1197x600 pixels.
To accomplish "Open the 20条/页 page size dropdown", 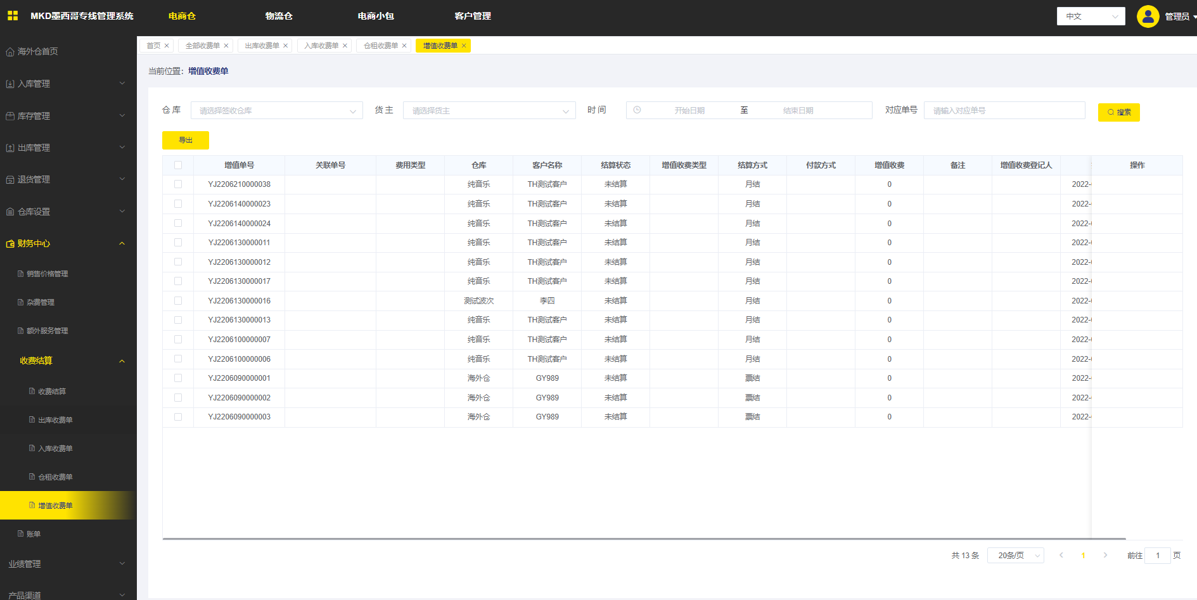I will click(1015, 556).
